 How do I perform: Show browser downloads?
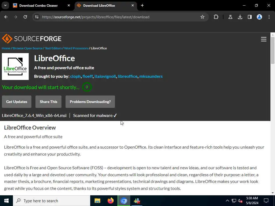click(240, 17)
